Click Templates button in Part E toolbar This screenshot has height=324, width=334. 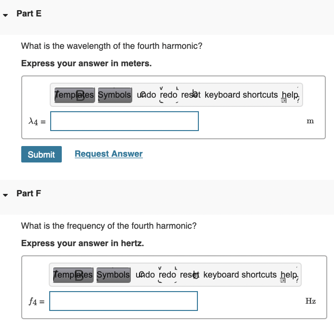pos(74,95)
